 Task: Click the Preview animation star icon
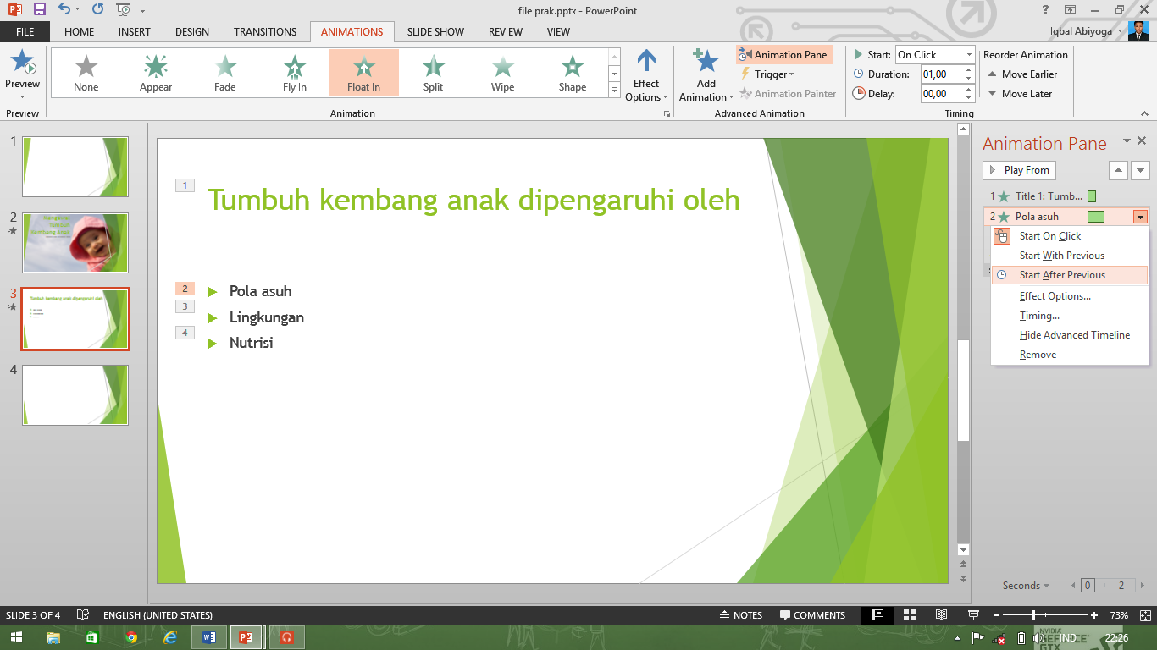(22, 63)
